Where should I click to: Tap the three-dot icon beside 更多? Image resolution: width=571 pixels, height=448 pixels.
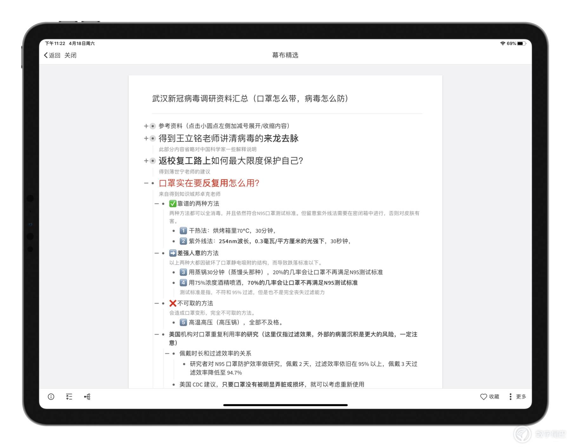510,397
